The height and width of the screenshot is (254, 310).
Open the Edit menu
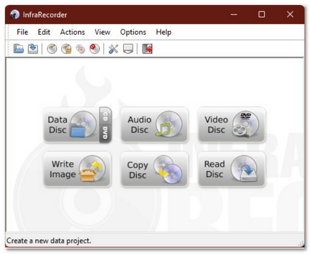pyautogui.click(x=44, y=32)
